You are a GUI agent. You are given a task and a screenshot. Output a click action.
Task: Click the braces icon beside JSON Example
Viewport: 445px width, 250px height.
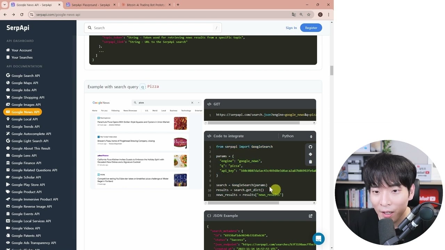[x=209, y=216]
